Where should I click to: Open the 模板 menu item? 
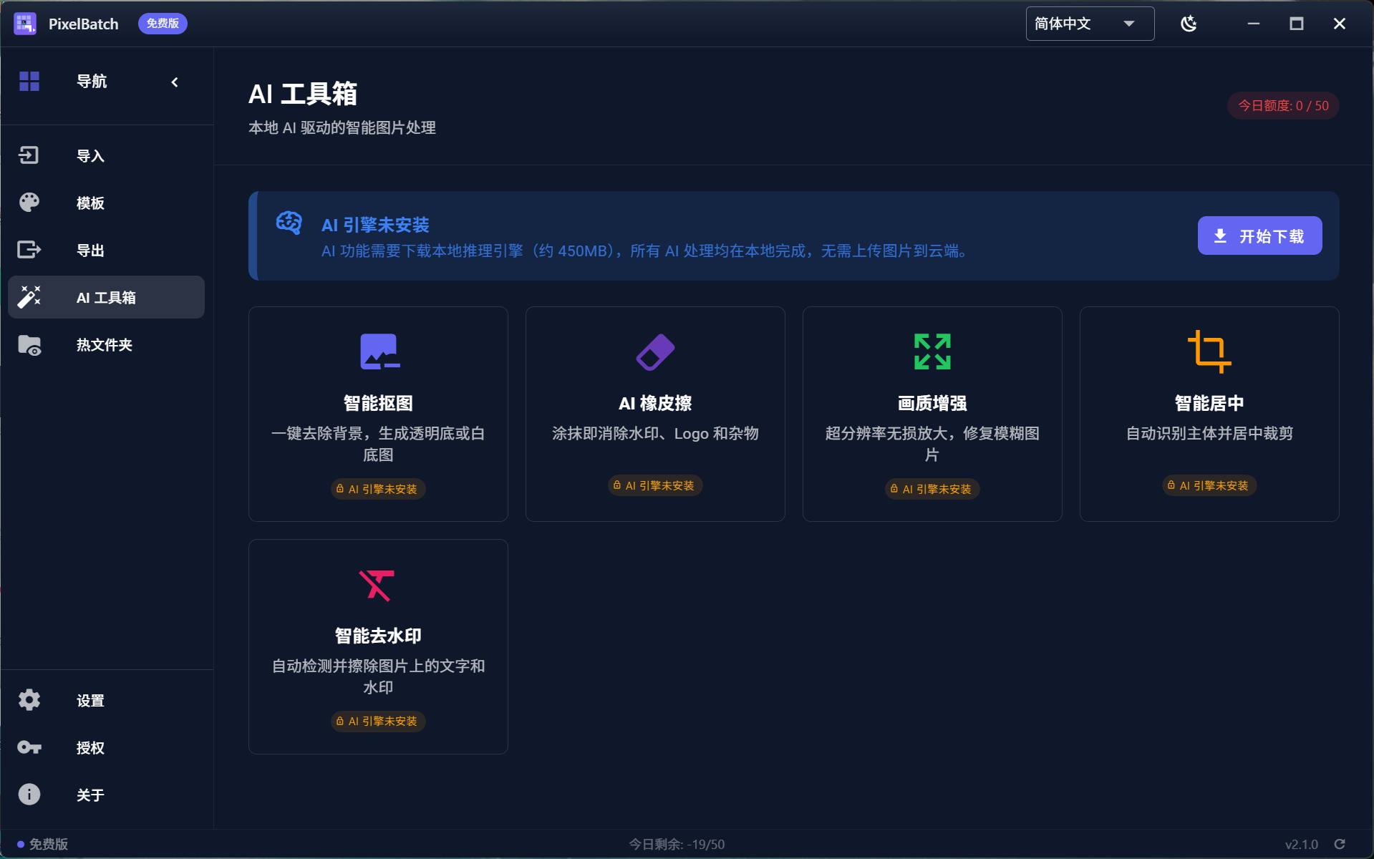coord(106,203)
